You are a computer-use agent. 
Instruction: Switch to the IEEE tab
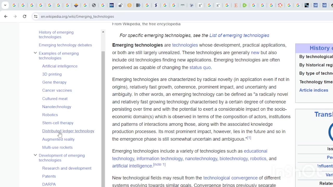[x=112, y=5]
